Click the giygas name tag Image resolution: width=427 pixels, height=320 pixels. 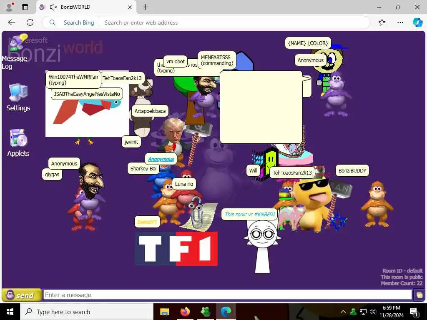[52, 175]
